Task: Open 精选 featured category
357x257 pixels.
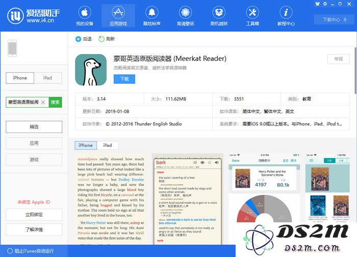Action: [34, 127]
